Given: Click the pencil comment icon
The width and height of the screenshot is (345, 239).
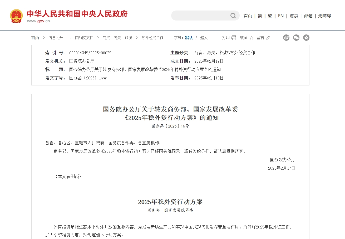Looking at the screenshot, I should [x=268, y=38].
